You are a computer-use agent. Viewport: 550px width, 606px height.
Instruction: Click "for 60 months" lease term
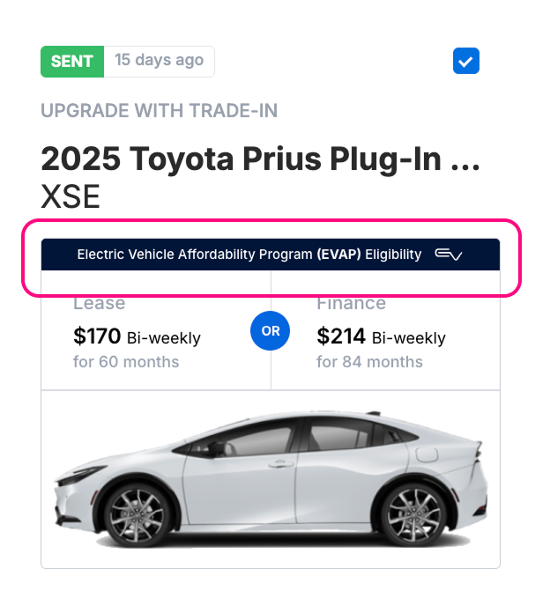click(126, 362)
